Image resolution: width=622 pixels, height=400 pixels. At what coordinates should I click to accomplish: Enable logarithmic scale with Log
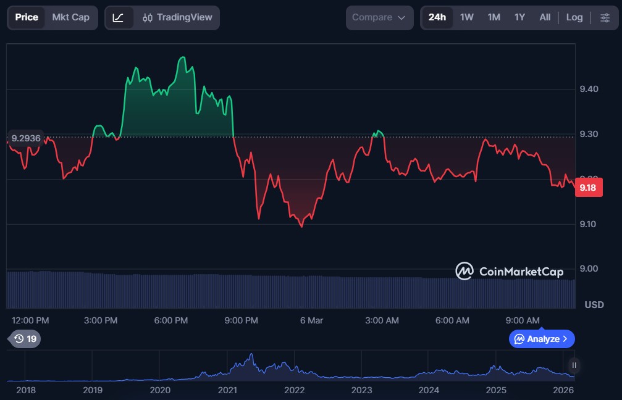(x=574, y=17)
